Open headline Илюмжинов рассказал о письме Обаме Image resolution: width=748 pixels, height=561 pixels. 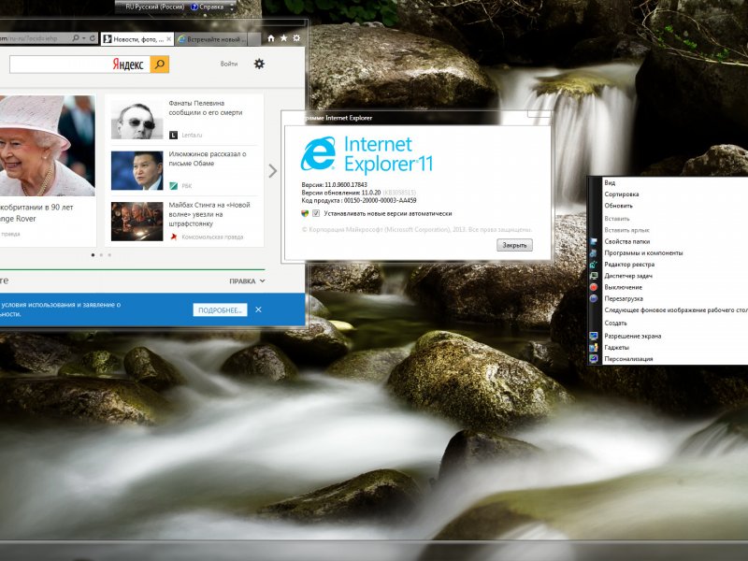[208, 158]
